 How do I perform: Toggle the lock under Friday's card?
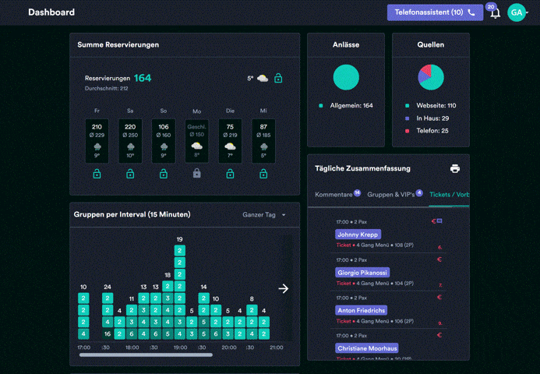pos(97,174)
